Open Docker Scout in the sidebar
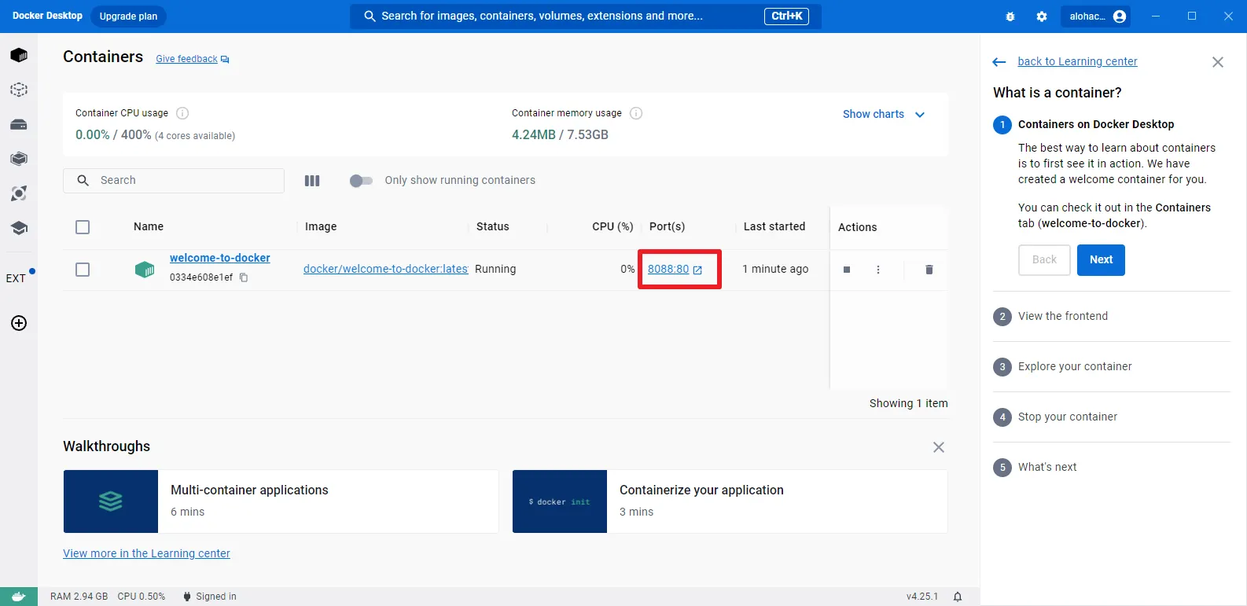The height and width of the screenshot is (606, 1247). [x=19, y=193]
